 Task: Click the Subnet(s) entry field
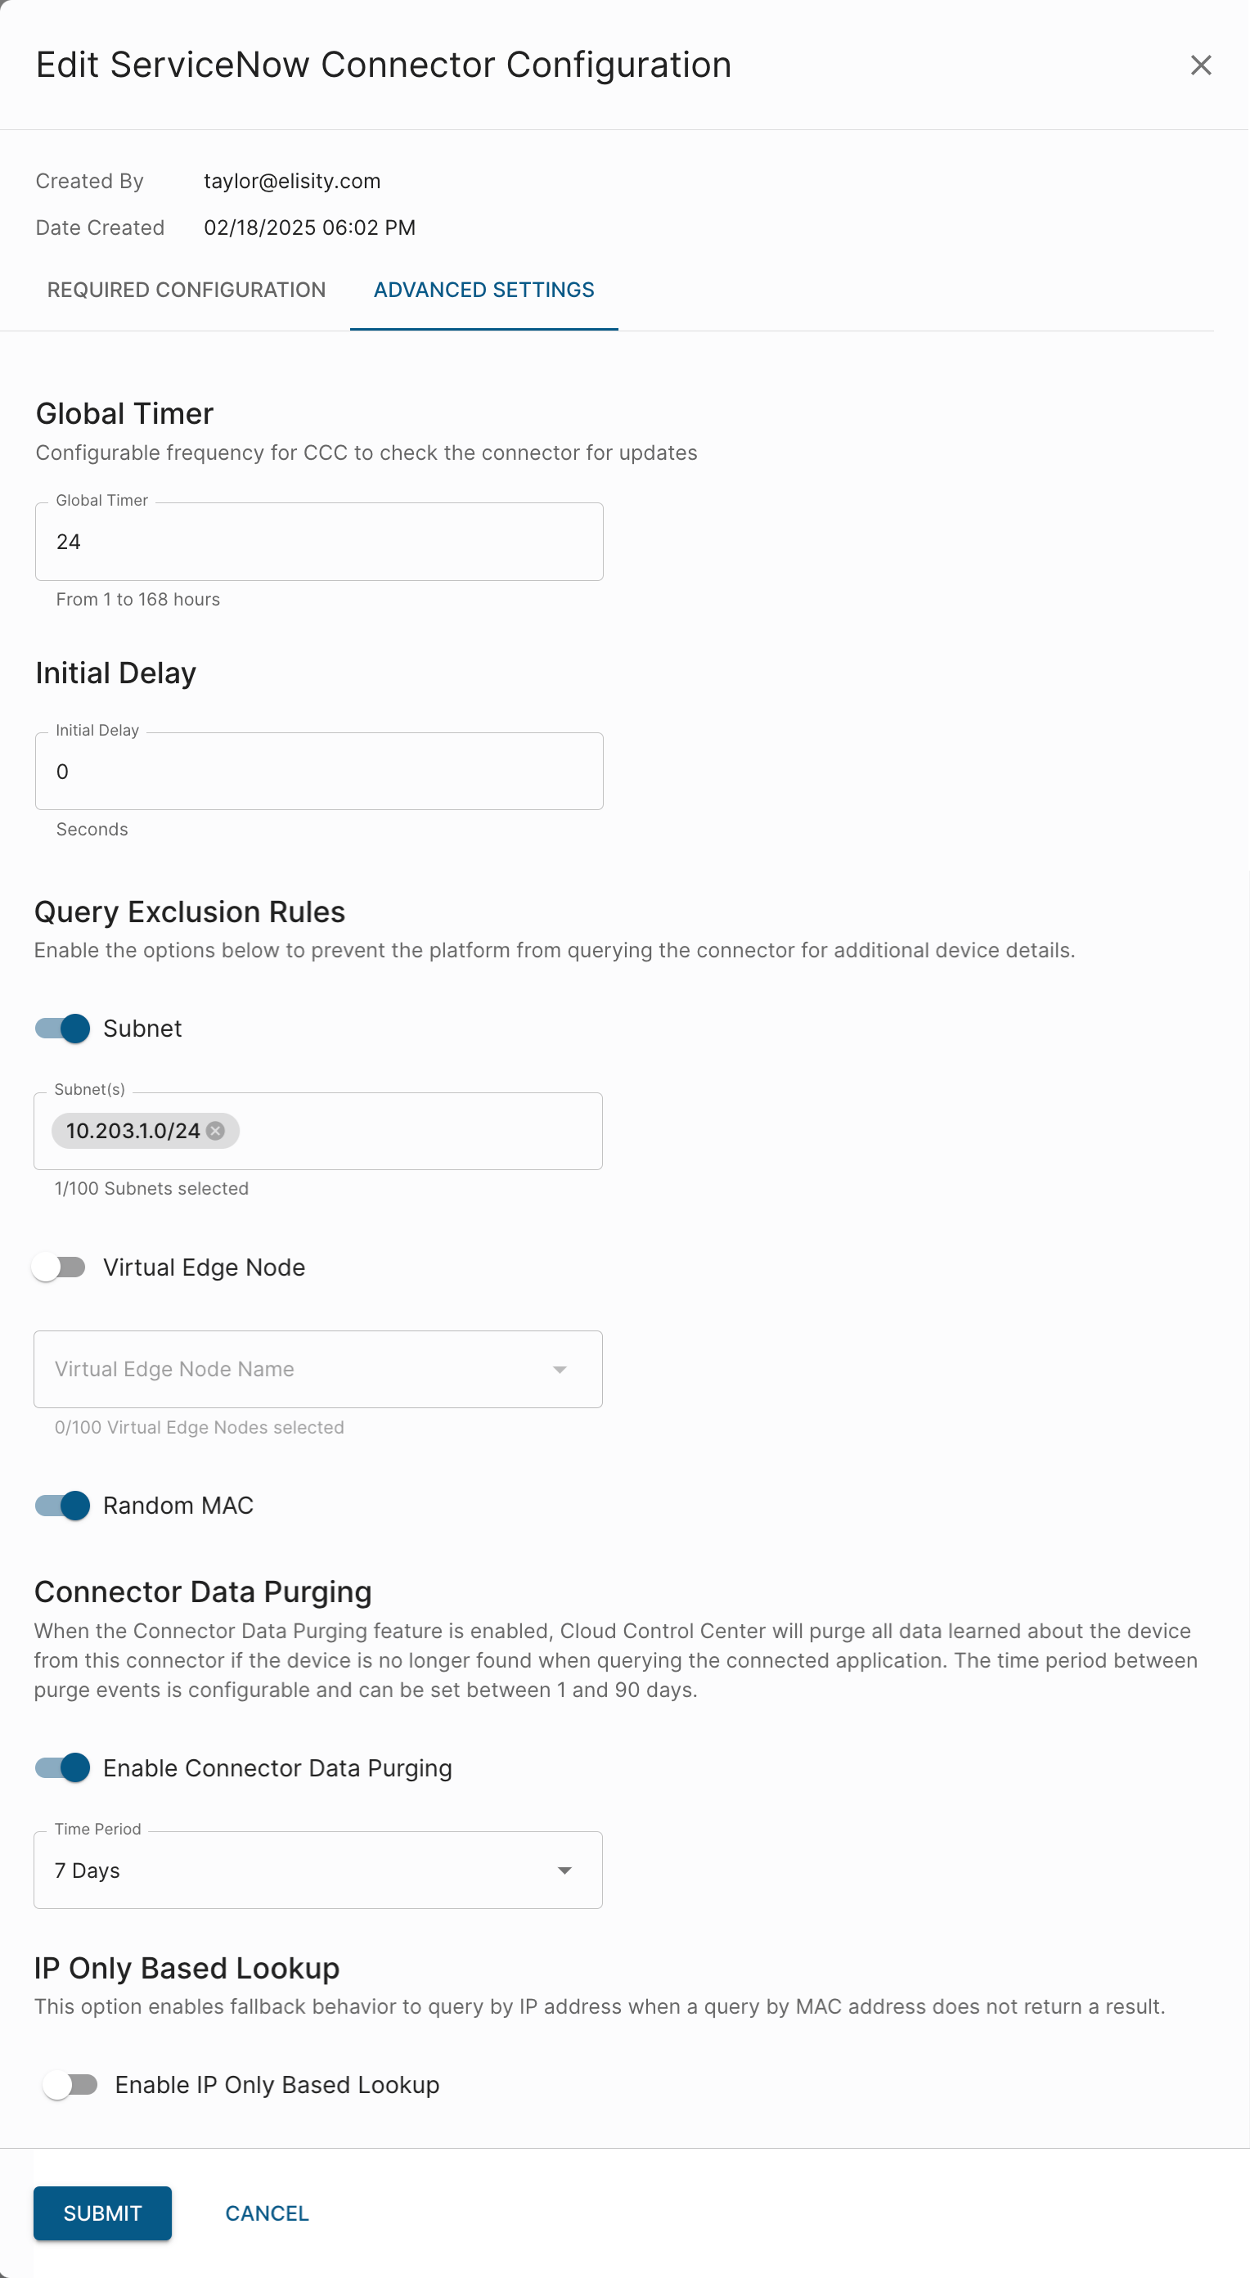[416, 1130]
